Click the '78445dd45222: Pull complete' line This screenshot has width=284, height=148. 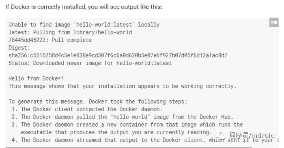[x=50, y=40]
